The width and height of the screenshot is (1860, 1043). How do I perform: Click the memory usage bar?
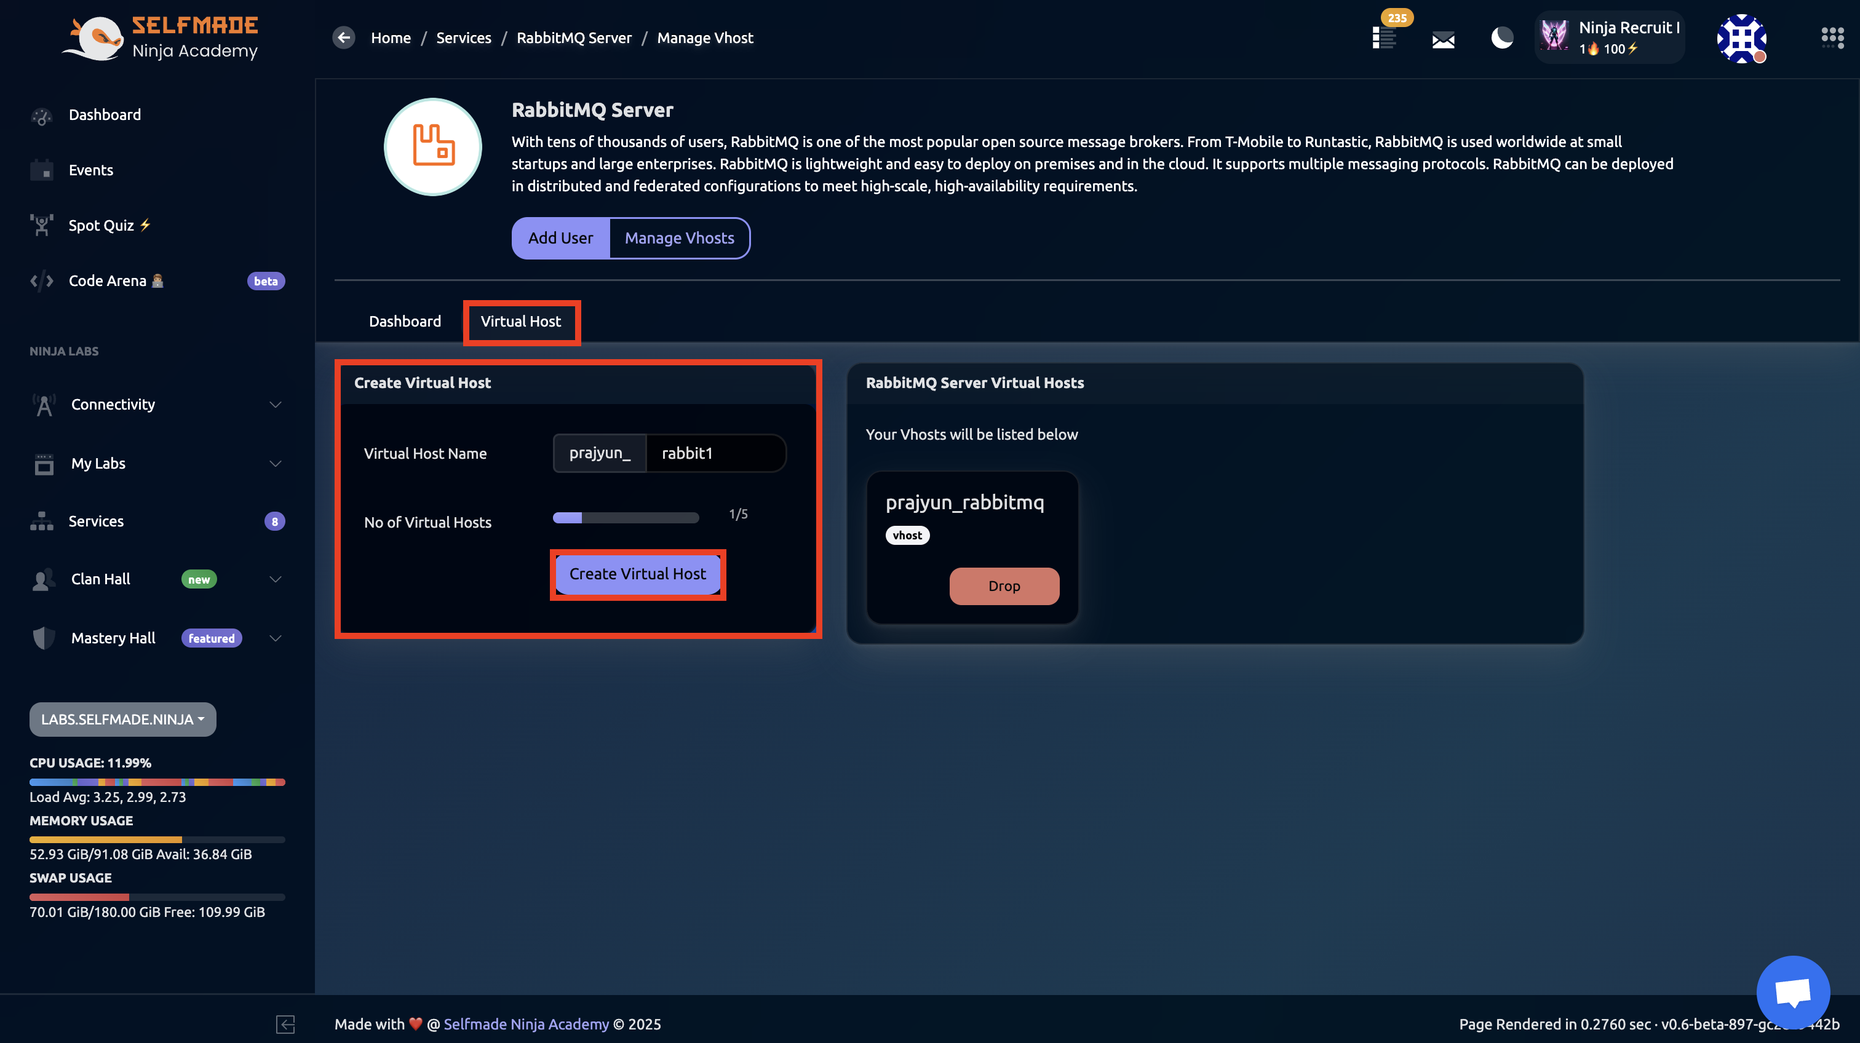[157, 840]
